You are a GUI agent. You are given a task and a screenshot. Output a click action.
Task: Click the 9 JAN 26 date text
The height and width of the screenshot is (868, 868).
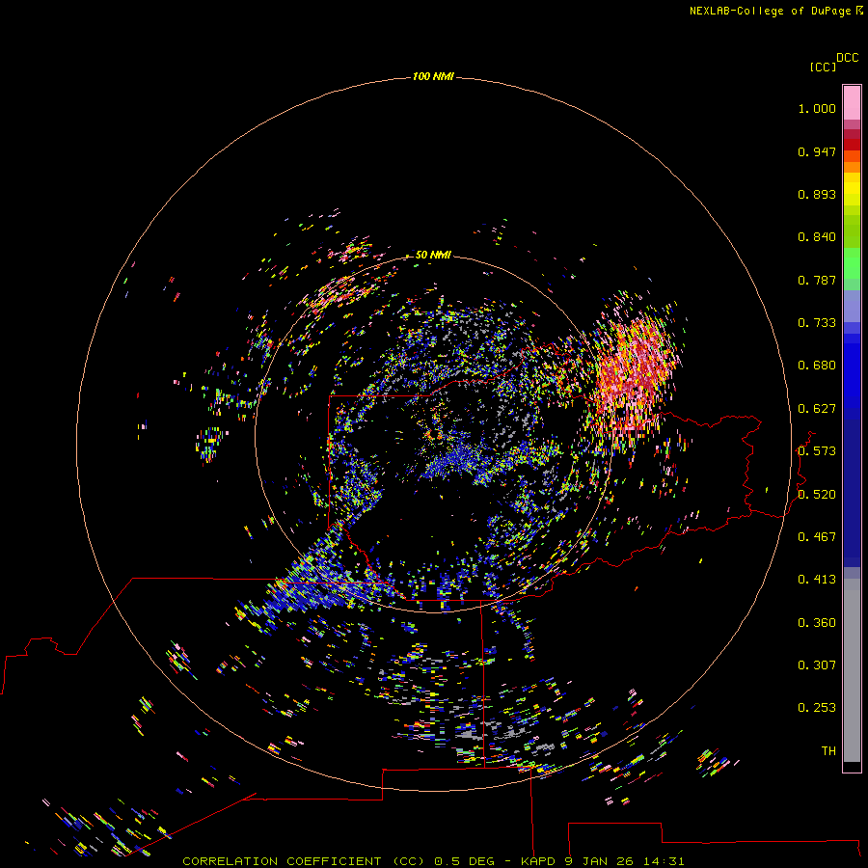coord(600,861)
